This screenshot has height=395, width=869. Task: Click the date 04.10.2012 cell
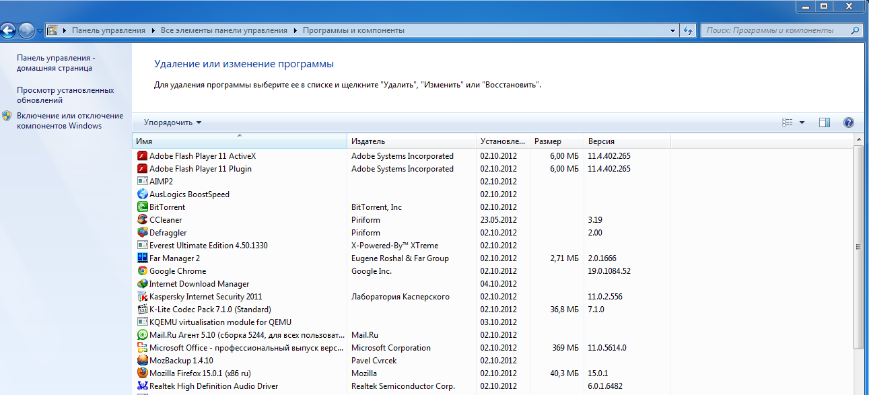(499, 284)
